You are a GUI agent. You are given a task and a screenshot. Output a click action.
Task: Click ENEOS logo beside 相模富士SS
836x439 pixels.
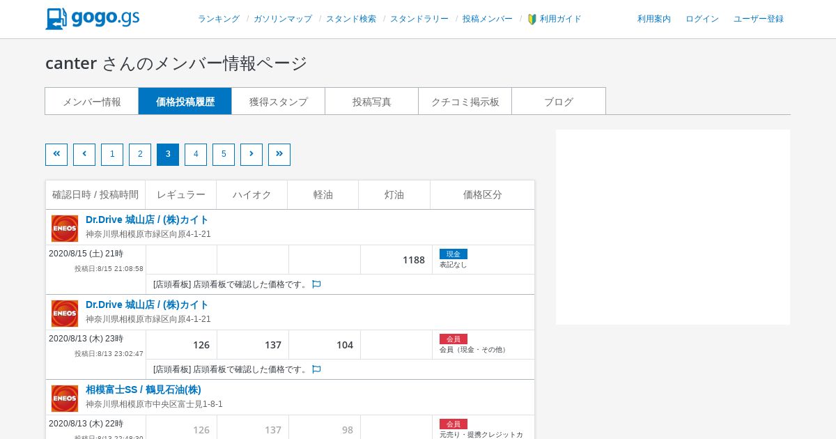point(65,399)
